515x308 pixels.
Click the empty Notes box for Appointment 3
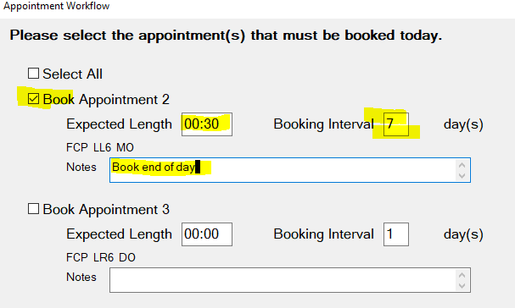(290, 280)
